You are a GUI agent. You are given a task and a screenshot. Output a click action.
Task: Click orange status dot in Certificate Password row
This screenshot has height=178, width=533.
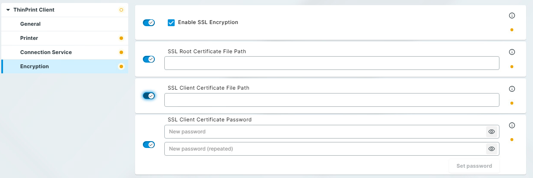point(512,139)
